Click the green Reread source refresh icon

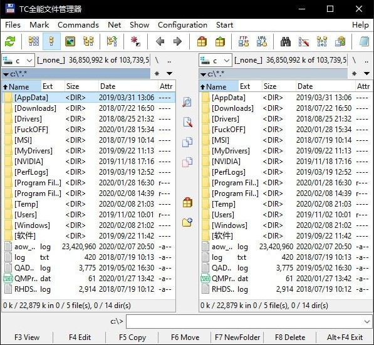tap(10, 41)
